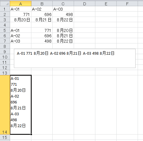The image size is (143, 141).
Task: Click cell C5 showing 8月20日
Action: click(x=63, y=30)
